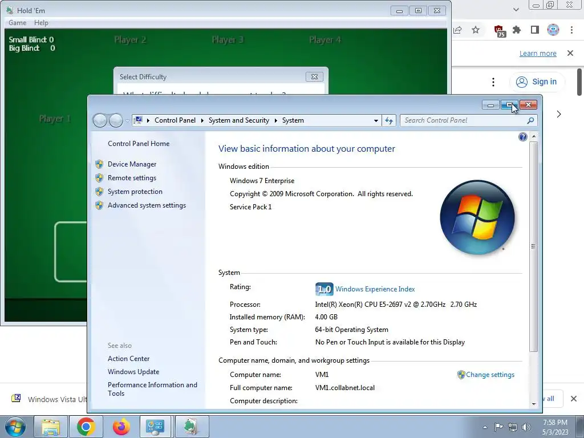Open Windows Experience Index link
The height and width of the screenshot is (438, 584).
pyautogui.click(x=375, y=289)
